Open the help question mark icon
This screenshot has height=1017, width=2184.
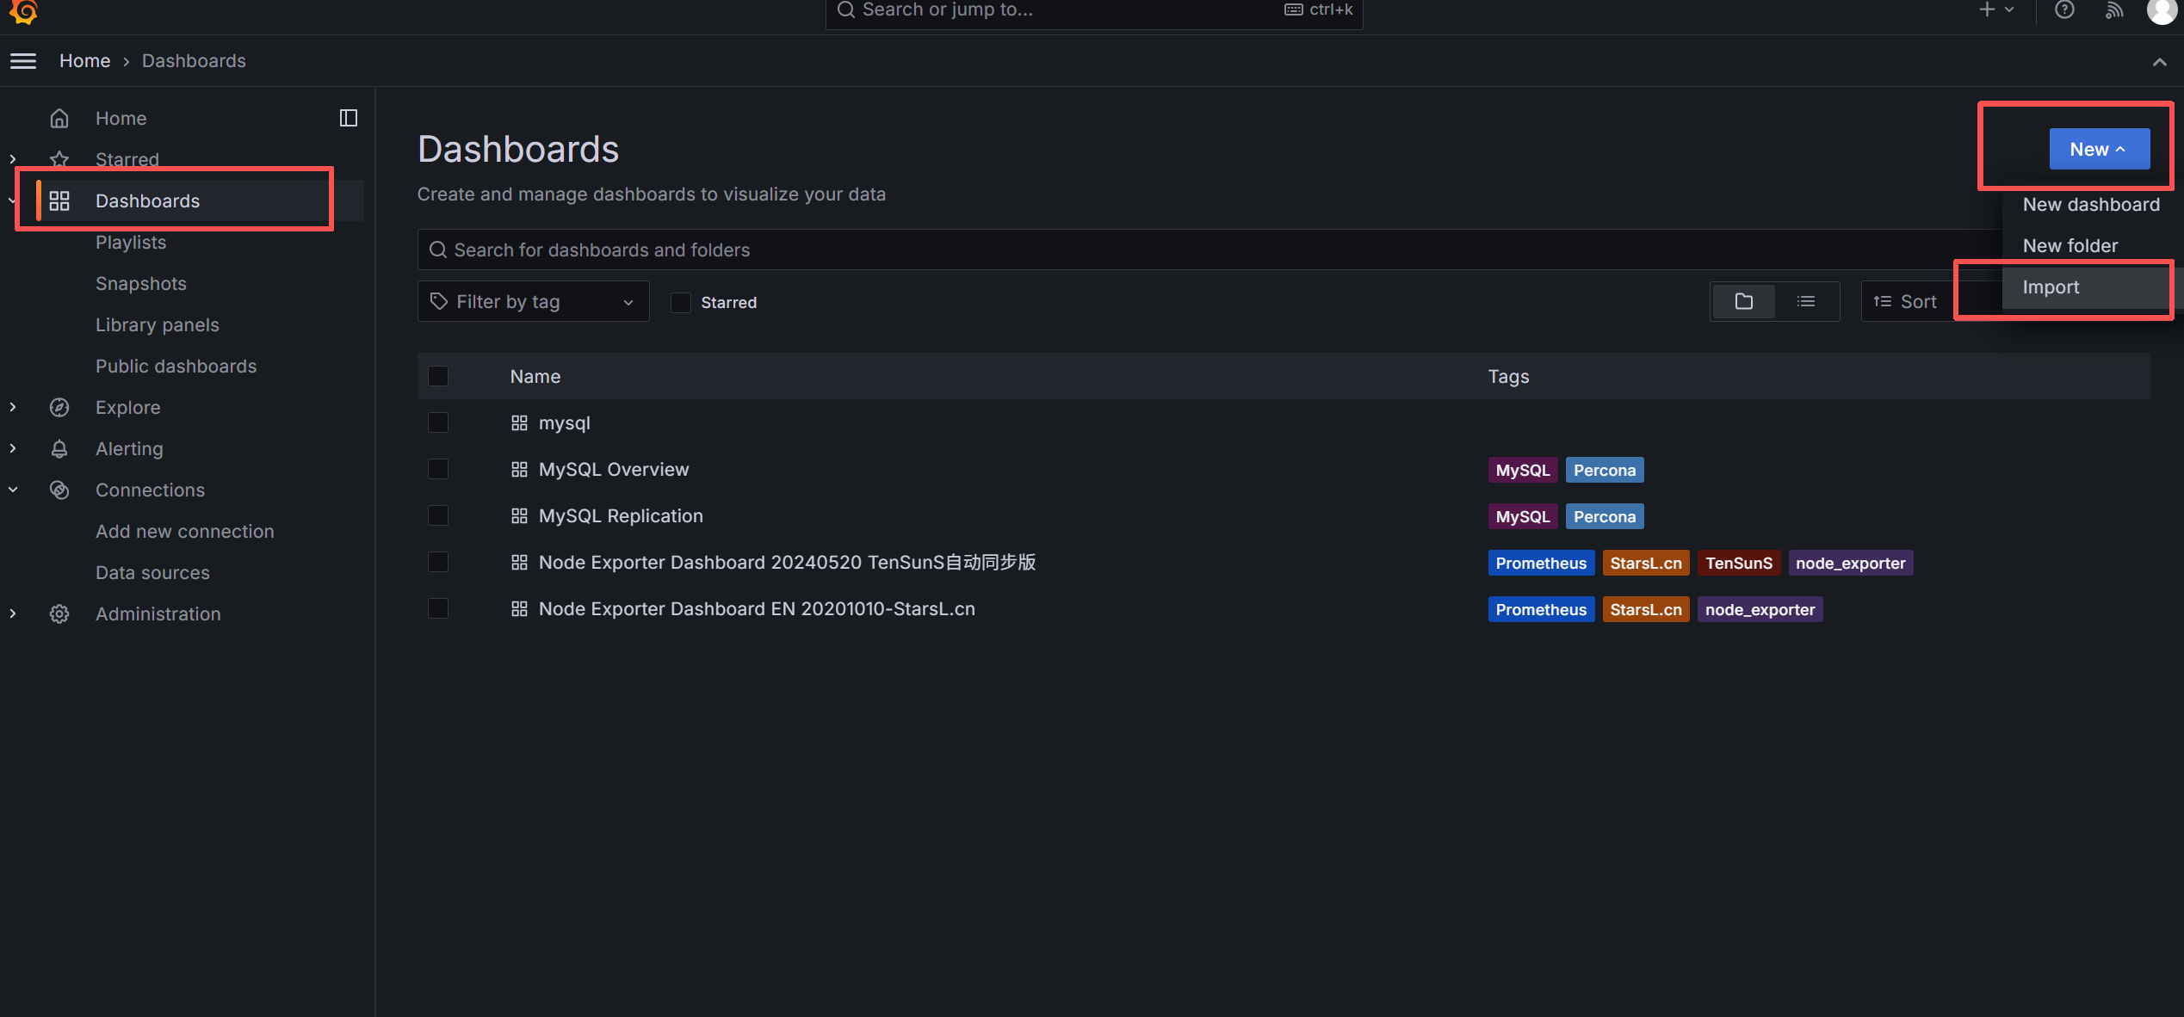[2064, 10]
